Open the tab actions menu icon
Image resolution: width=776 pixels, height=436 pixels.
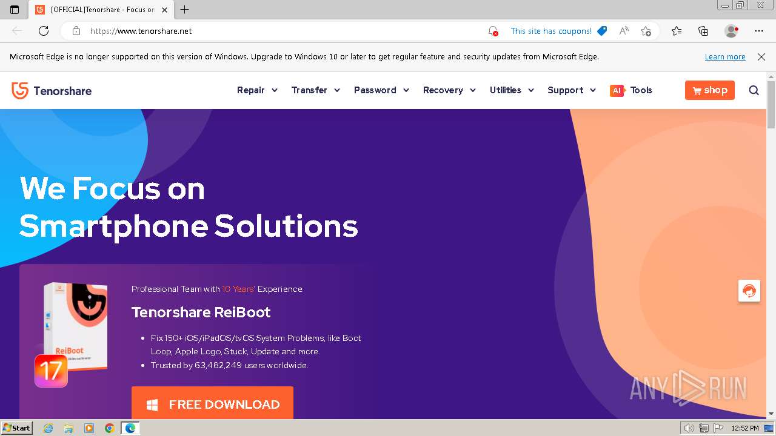click(15, 10)
